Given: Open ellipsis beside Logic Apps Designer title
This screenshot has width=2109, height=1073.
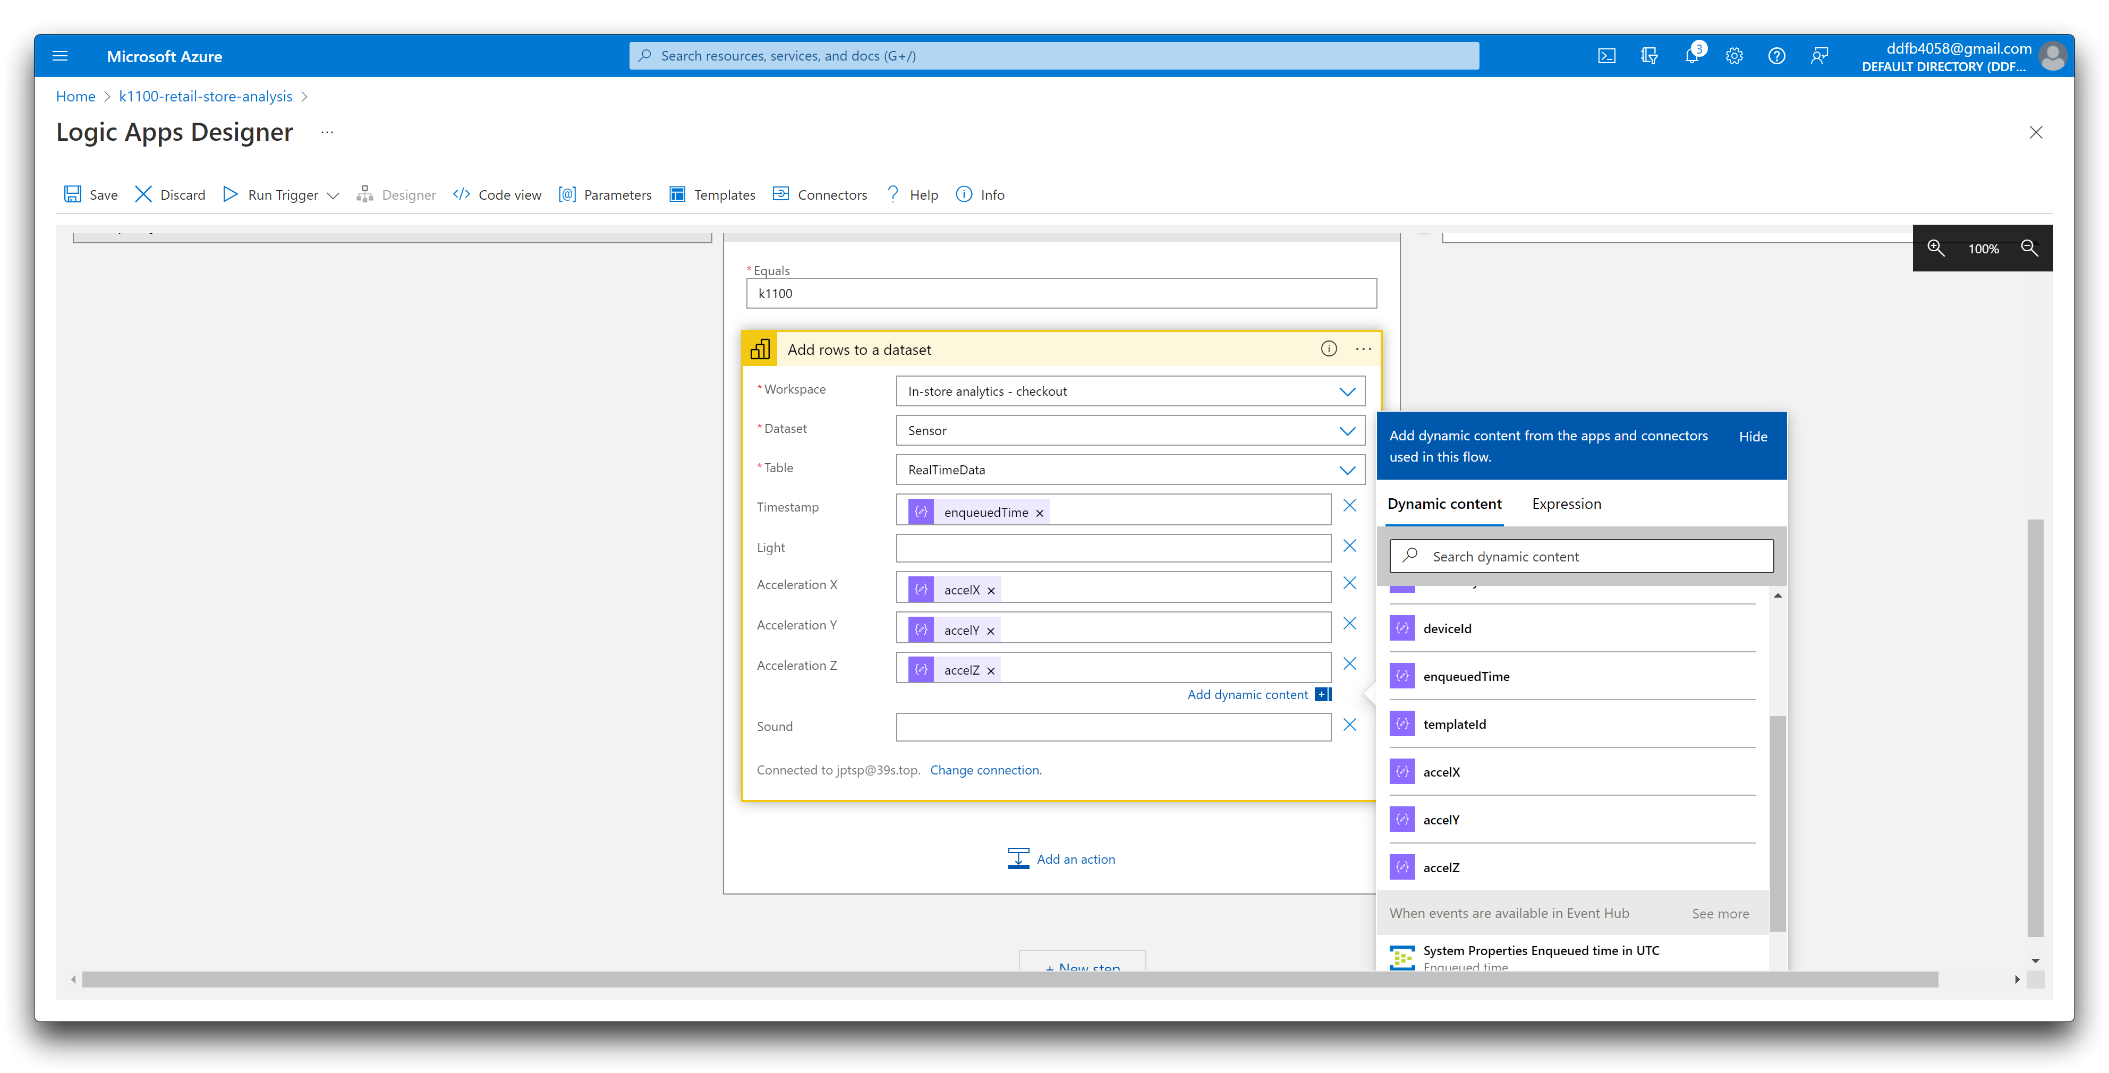Looking at the screenshot, I should pos(327,132).
